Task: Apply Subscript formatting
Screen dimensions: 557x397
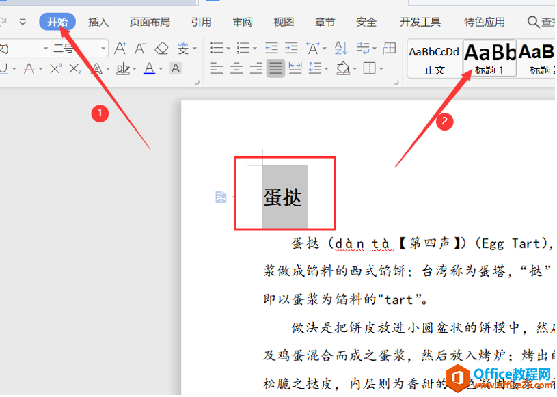Action: [x=75, y=68]
